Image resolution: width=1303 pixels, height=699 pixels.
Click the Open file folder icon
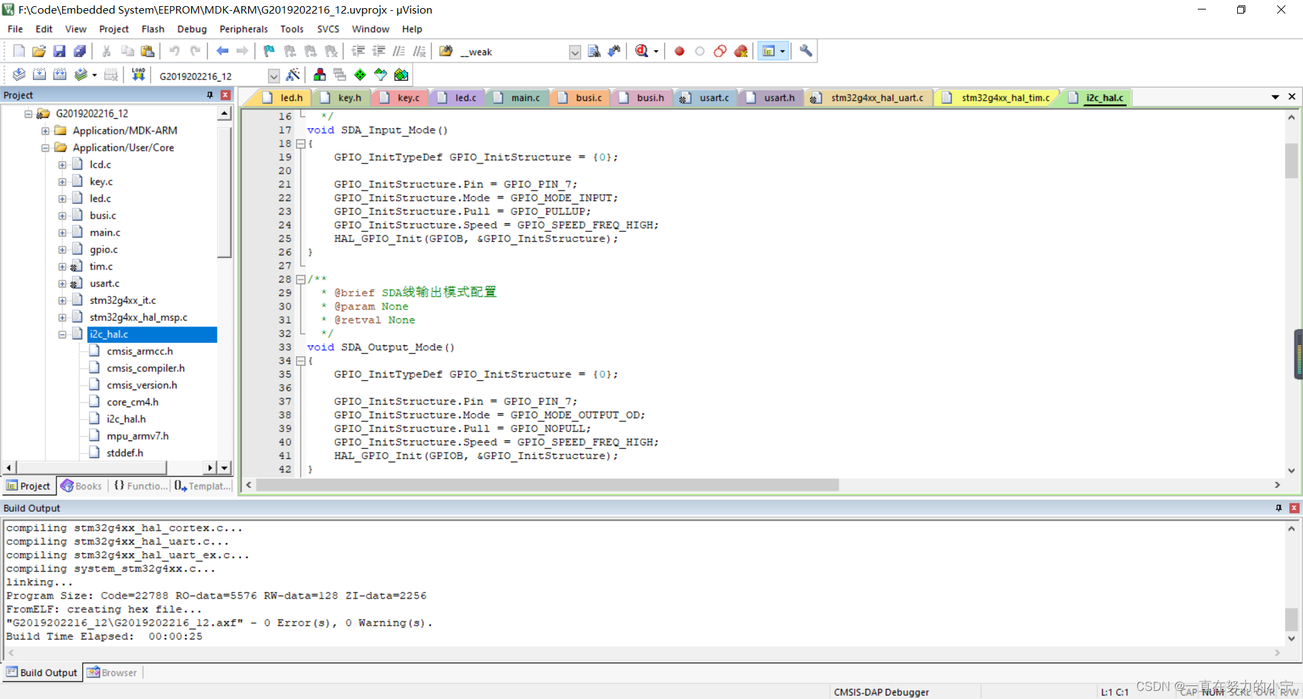pos(39,52)
